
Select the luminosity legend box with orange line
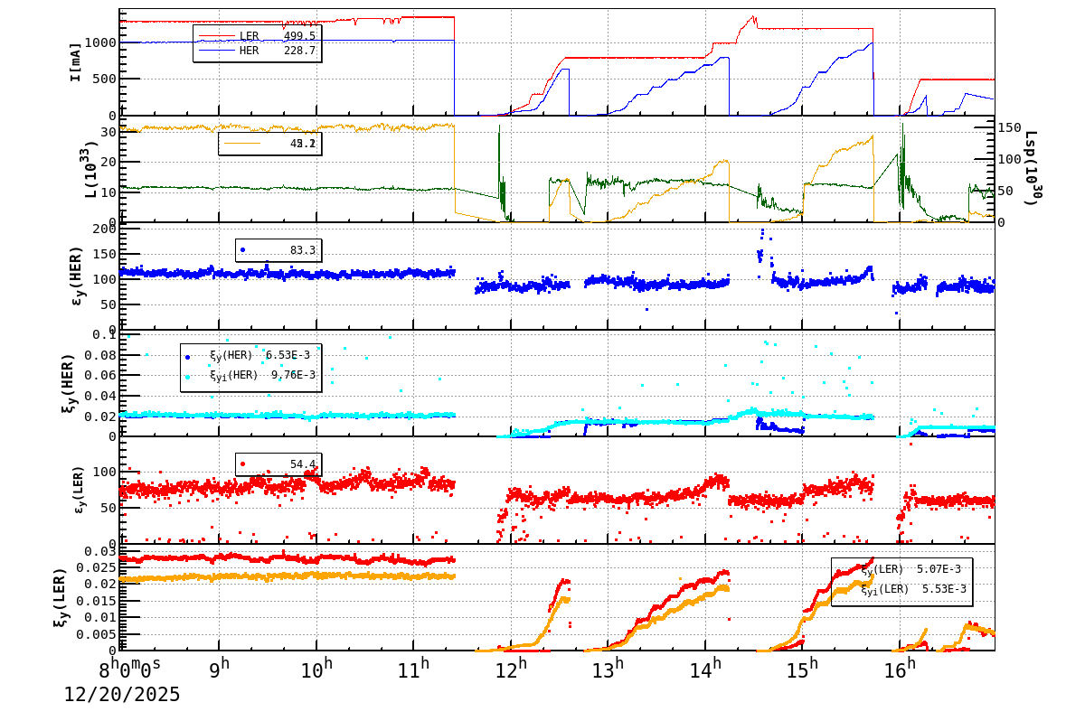[x=269, y=144]
